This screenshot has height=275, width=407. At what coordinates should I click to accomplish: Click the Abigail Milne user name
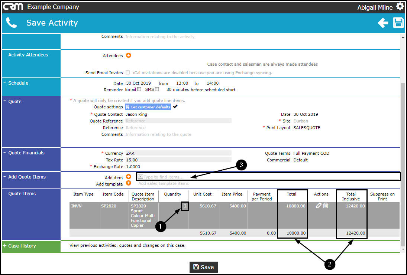click(x=375, y=7)
